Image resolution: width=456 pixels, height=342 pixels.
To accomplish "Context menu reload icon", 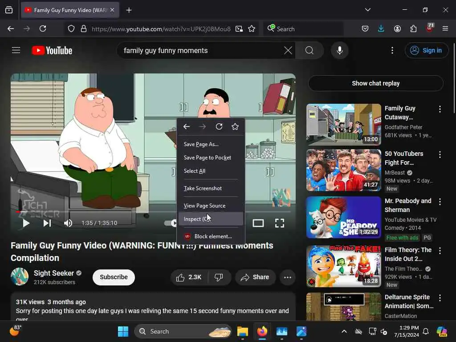I will pos(219,126).
